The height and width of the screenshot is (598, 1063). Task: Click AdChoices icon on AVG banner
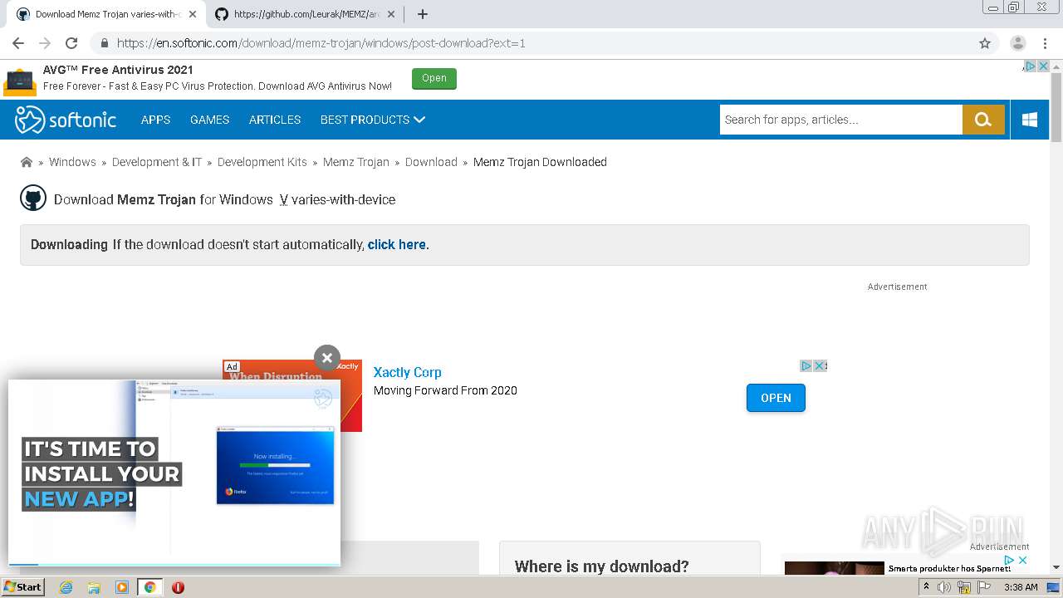click(1030, 66)
